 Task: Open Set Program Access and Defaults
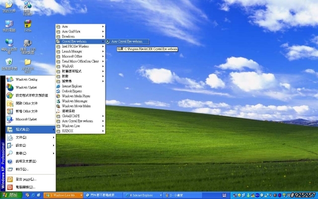(x=30, y=95)
